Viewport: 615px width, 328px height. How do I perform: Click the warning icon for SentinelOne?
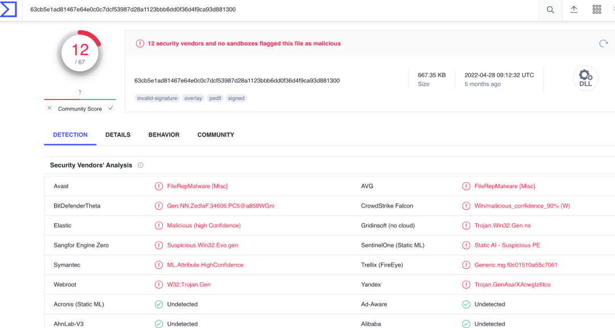click(466, 246)
